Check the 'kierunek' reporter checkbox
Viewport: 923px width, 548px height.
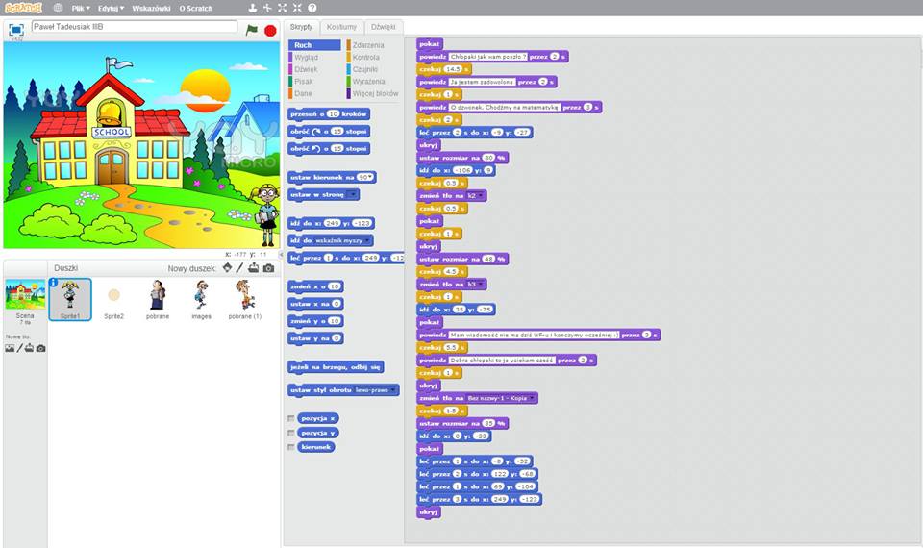[x=291, y=447]
